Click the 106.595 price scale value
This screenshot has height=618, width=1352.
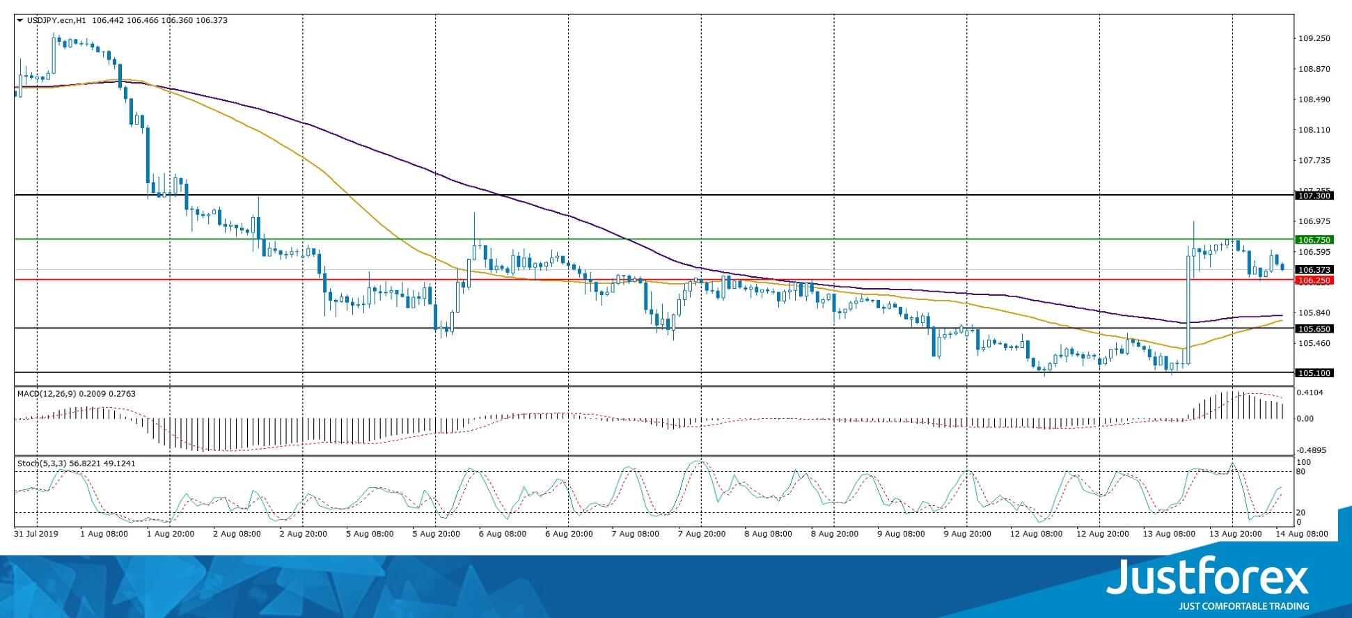(x=1314, y=252)
